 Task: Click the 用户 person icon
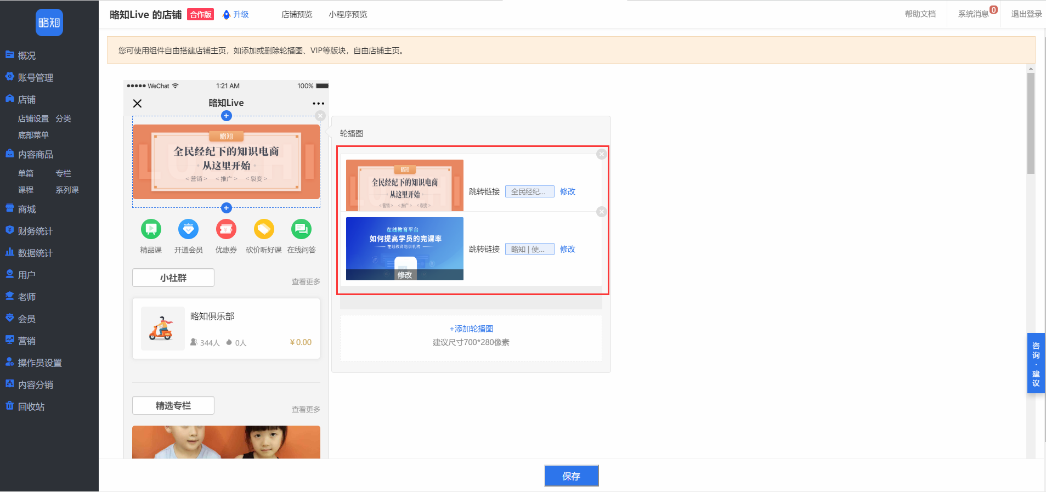click(9, 274)
